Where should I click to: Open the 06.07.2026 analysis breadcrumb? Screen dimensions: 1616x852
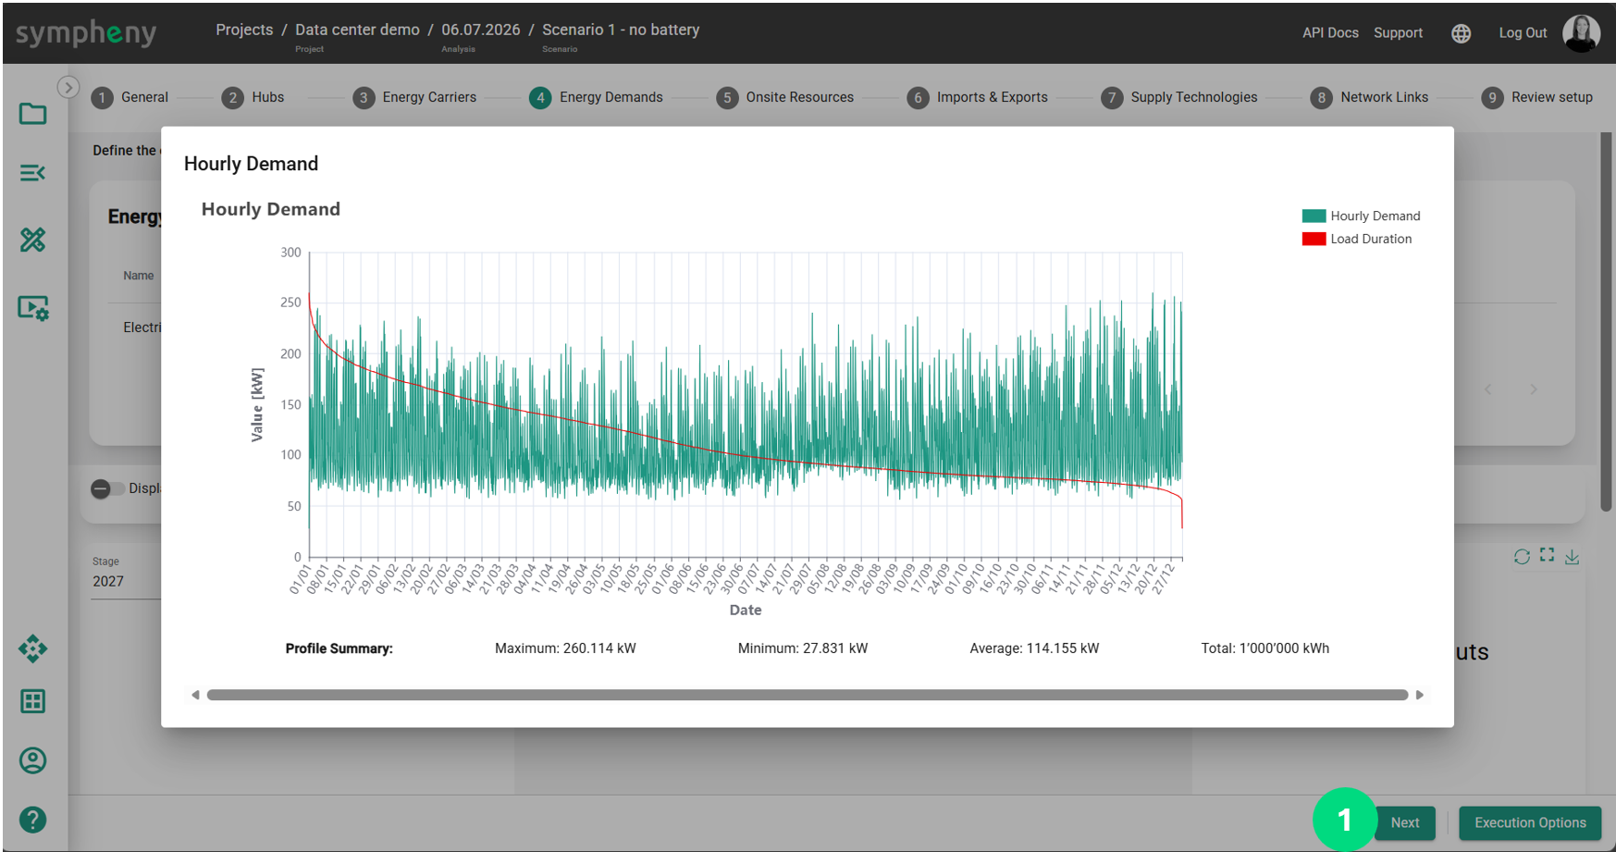[x=480, y=30]
